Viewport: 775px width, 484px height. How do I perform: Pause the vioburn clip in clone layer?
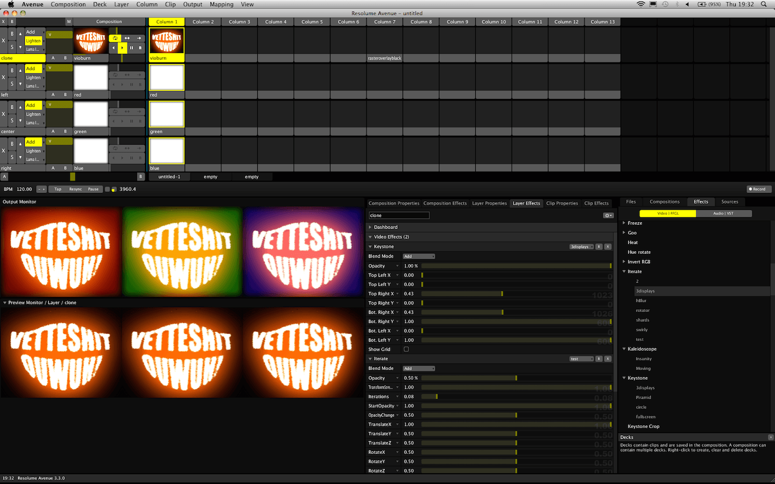[131, 48]
